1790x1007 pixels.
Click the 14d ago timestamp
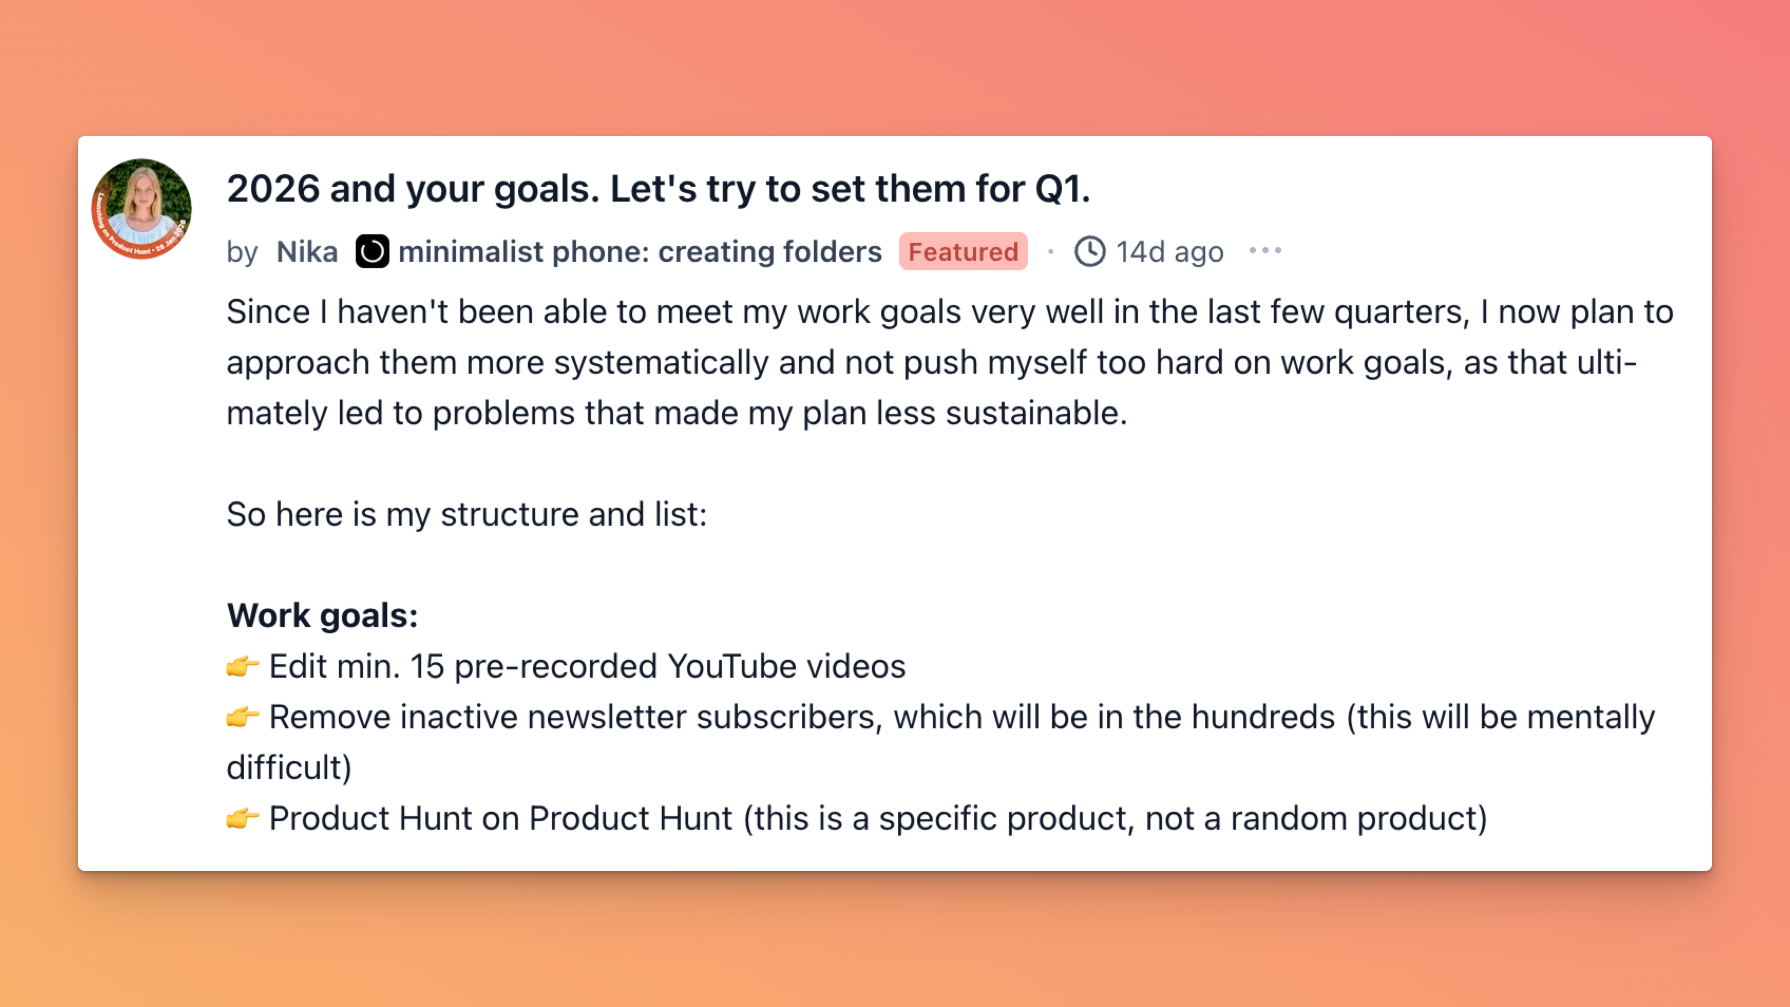(1169, 252)
